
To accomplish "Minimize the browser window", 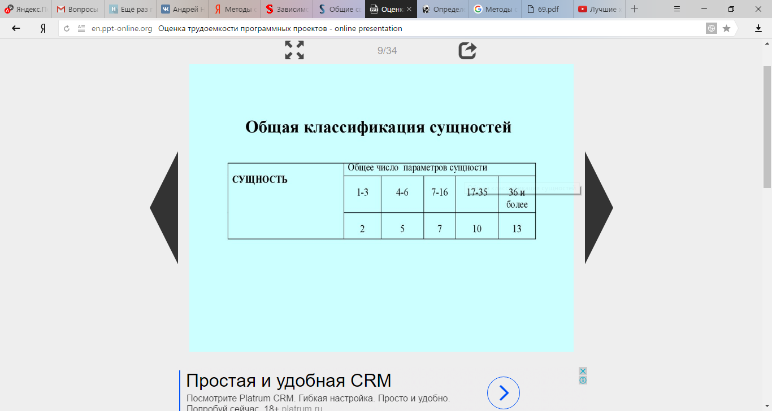I will [705, 9].
